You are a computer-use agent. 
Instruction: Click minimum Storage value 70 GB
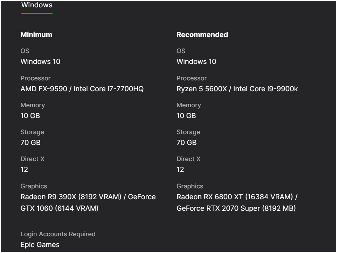tap(30, 143)
